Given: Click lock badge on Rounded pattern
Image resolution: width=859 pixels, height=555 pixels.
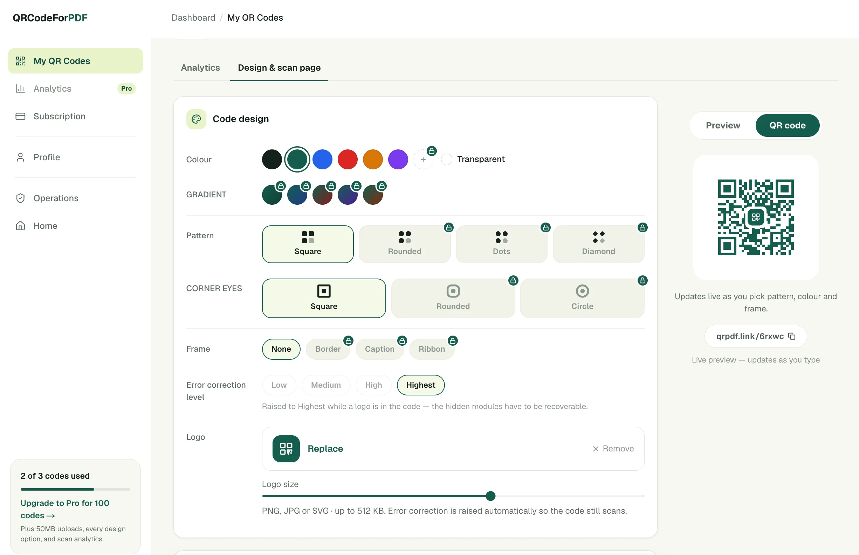Looking at the screenshot, I should click(x=448, y=227).
